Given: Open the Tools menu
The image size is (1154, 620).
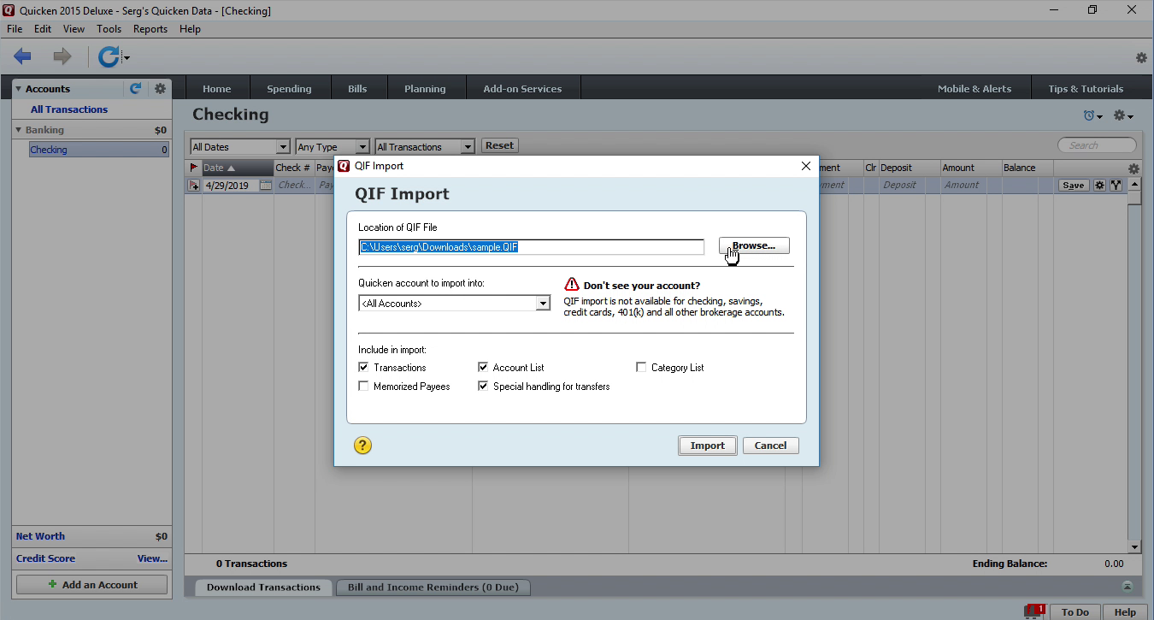Looking at the screenshot, I should (109, 29).
